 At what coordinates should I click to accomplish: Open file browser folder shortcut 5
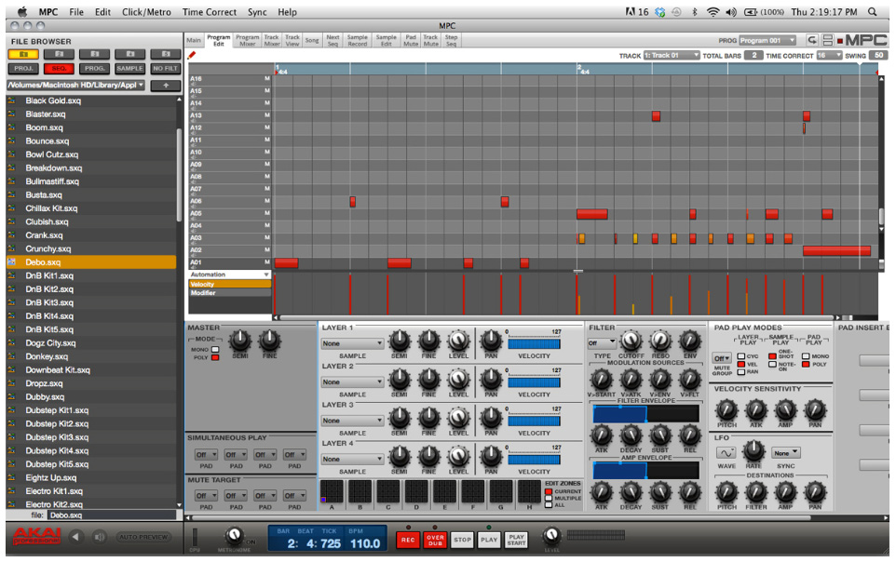coord(166,54)
